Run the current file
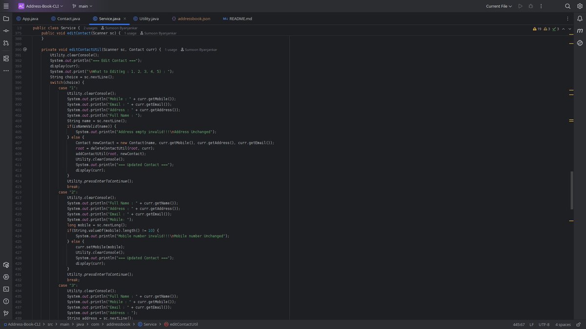This screenshot has width=586, height=329. point(521,6)
